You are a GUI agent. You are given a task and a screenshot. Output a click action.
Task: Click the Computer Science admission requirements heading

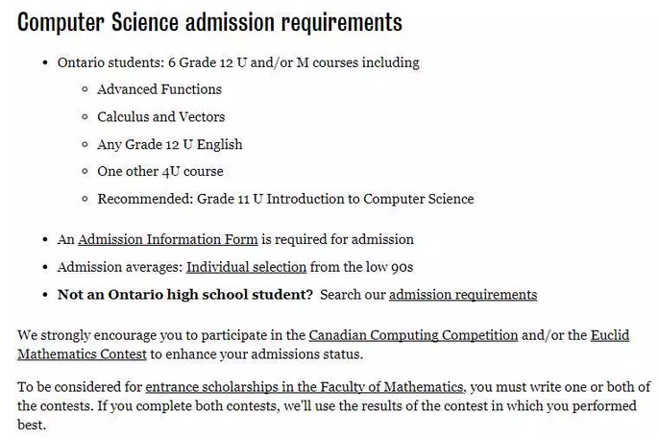(209, 22)
